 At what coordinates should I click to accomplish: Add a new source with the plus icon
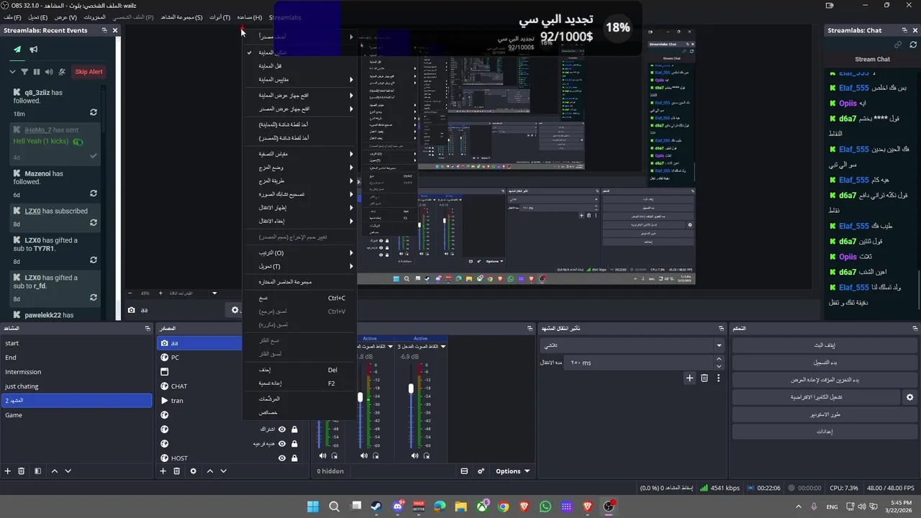pos(163,471)
